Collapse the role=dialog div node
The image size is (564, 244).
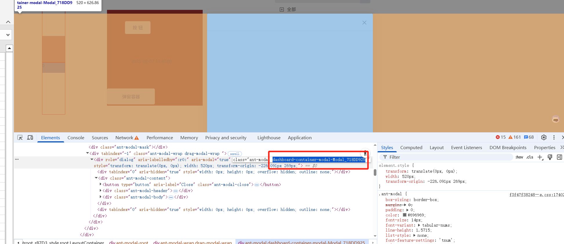tap(92, 159)
